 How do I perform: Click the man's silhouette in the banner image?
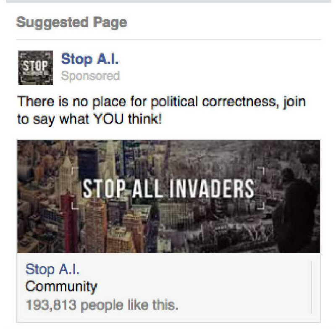point(296,210)
